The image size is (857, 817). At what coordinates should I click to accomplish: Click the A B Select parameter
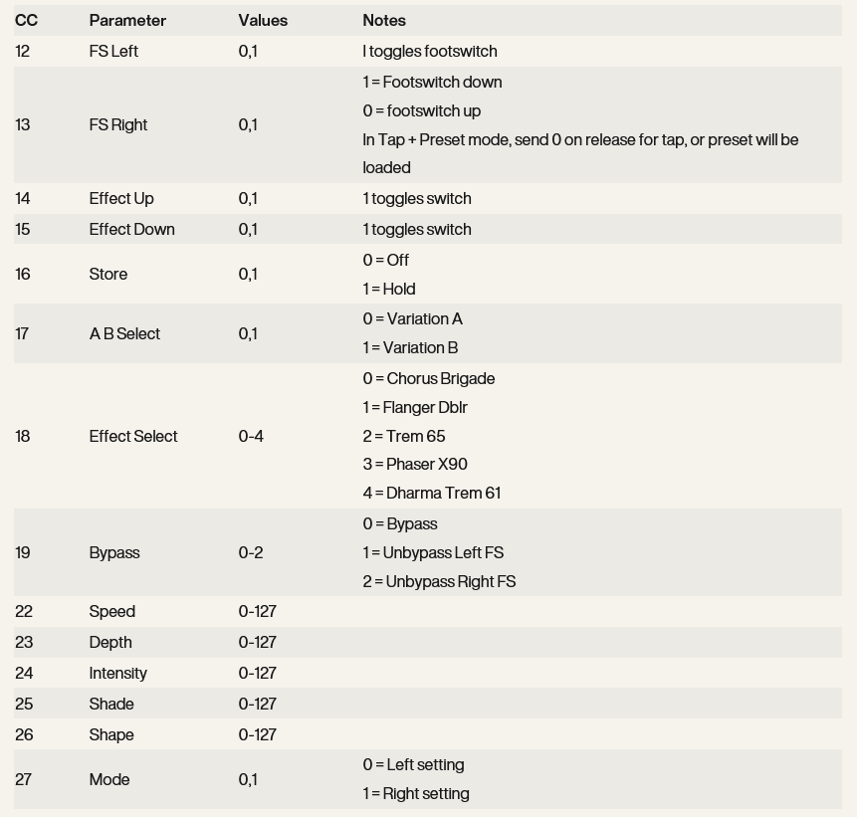click(124, 333)
